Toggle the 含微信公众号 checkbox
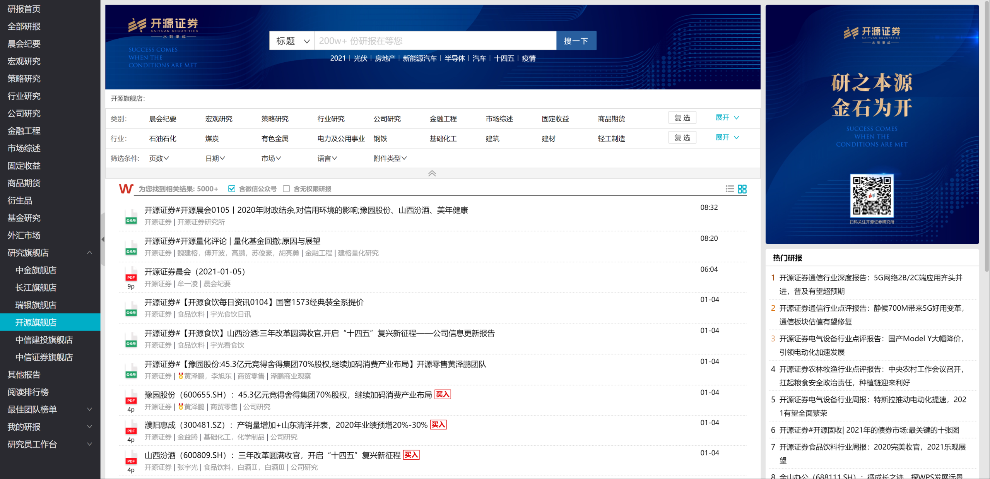Image resolution: width=990 pixels, height=479 pixels. 232,189
